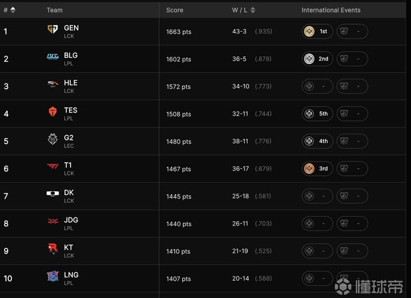
Task: Click the JDG team logo
Action: 53,221
